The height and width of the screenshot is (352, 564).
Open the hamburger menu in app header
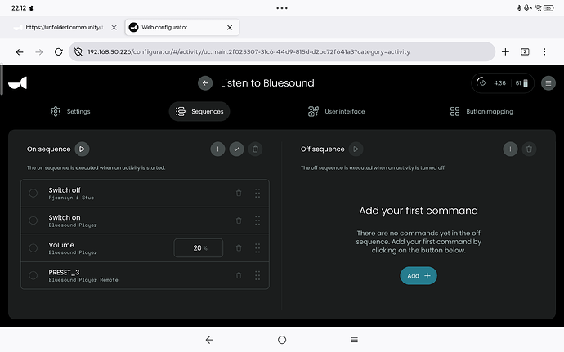click(x=548, y=83)
